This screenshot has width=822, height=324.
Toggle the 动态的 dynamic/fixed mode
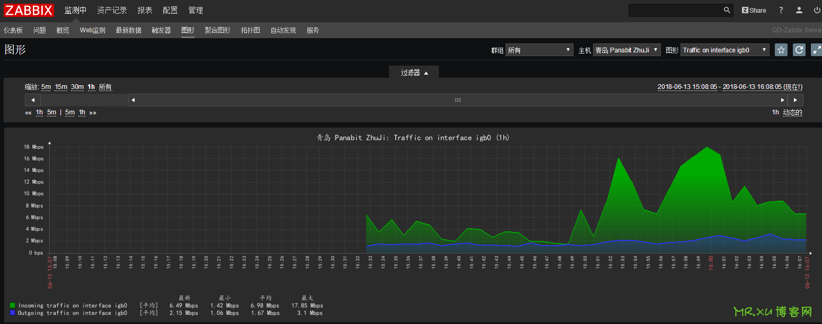pos(792,112)
